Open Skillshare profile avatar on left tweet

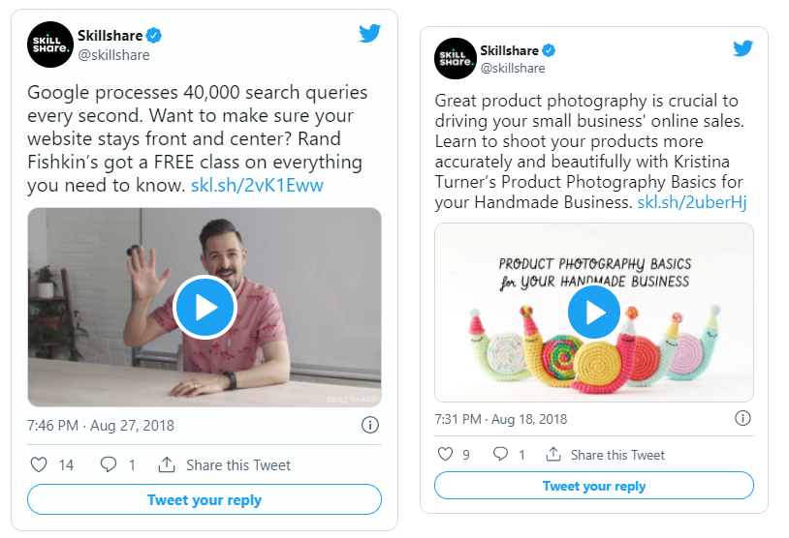[x=49, y=45]
